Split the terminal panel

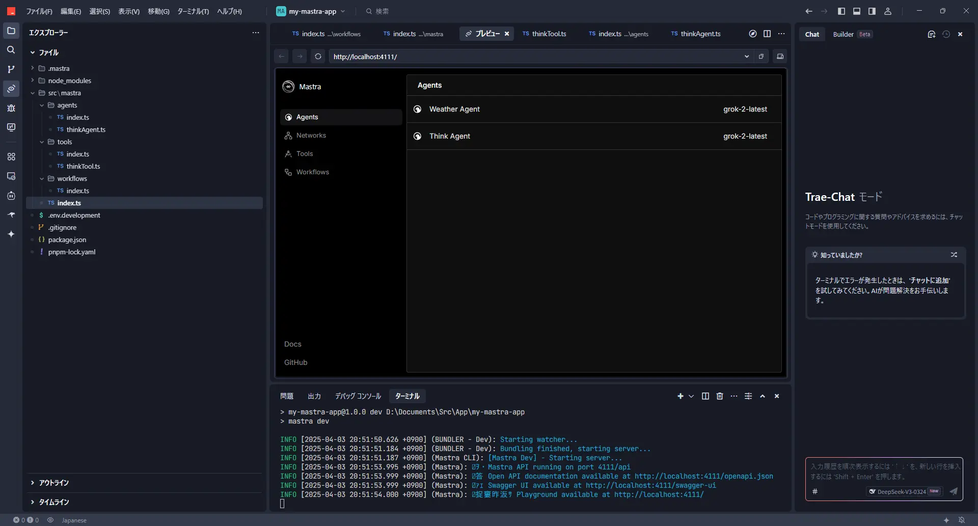tap(705, 396)
